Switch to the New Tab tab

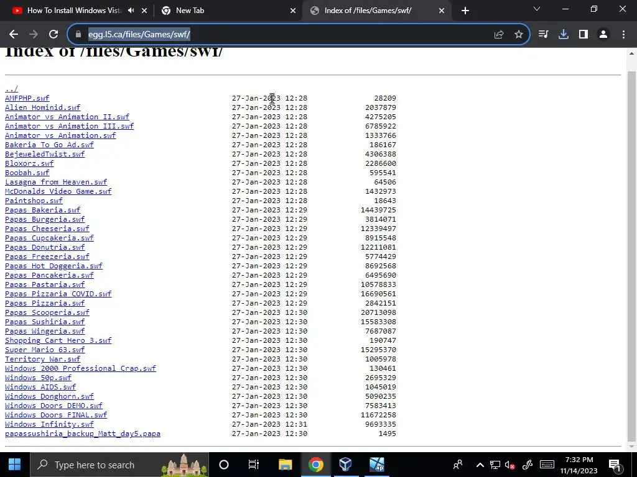tap(190, 11)
